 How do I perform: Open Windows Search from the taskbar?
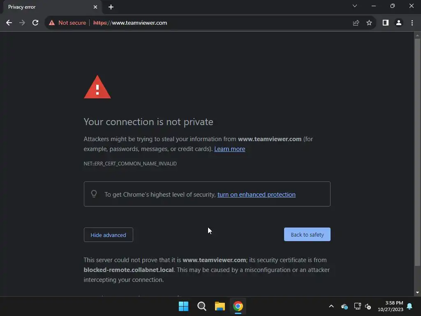[x=201, y=306]
